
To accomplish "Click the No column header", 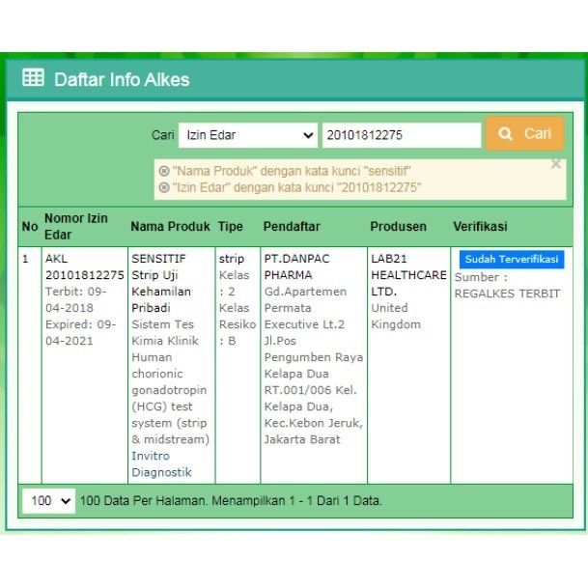I will 30,227.
